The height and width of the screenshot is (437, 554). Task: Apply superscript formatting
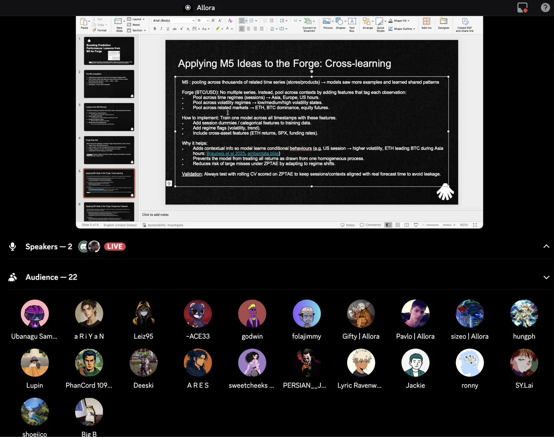pyautogui.click(x=181, y=29)
